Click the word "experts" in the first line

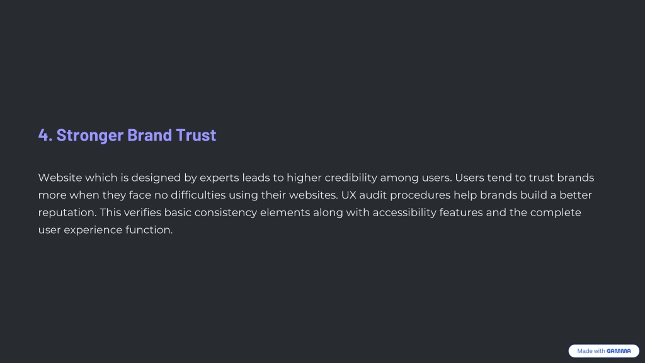[x=219, y=178]
